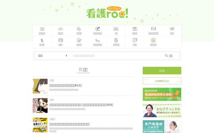Open the 看護師賠償責任保険 banner
This screenshot has height=133, width=214.
click(x=162, y=94)
